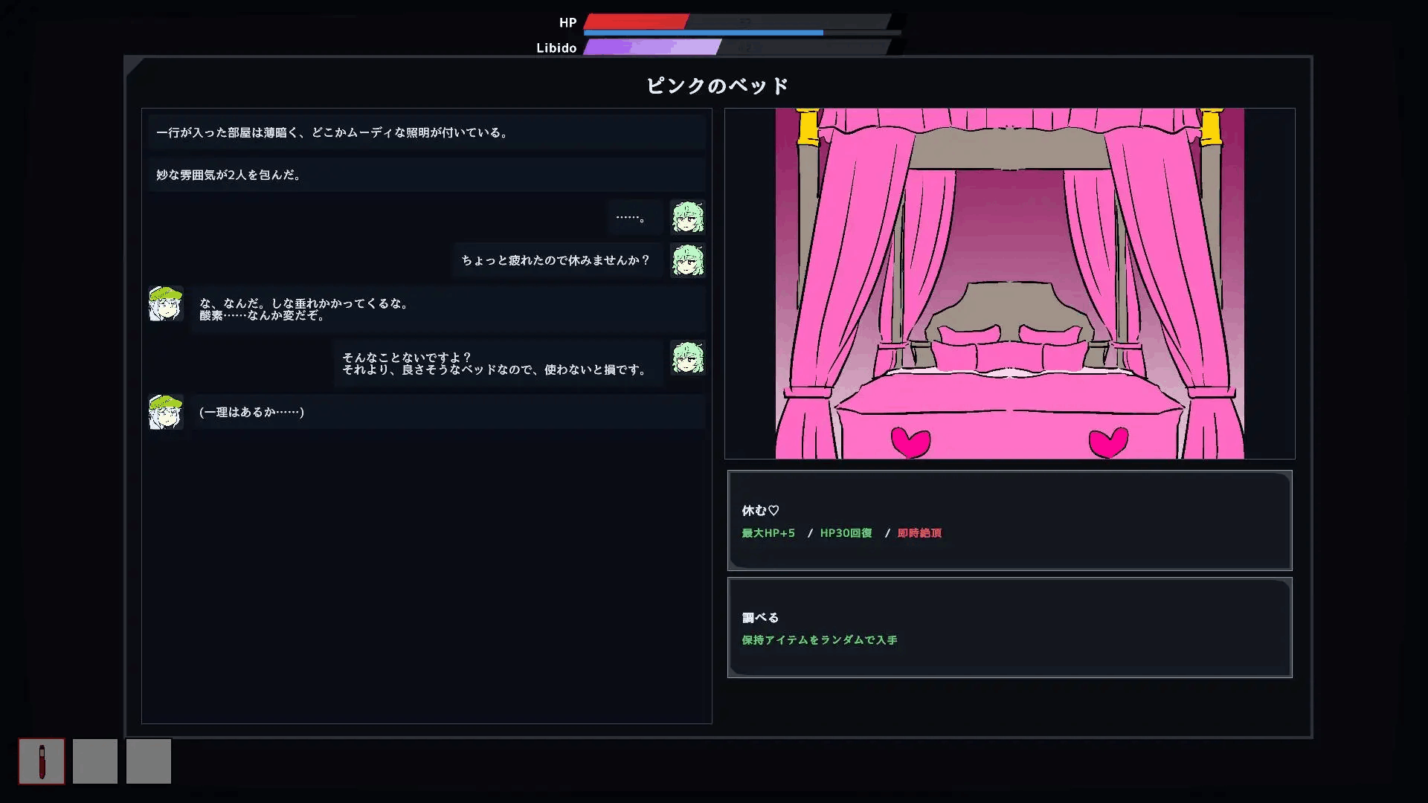Click dialogue 酸素……なんか変だぞ。
This screenshot has height=803, width=1428.
[x=262, y=316]
